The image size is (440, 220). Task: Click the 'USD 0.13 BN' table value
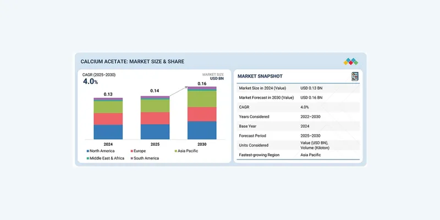(x=311, y=88)
